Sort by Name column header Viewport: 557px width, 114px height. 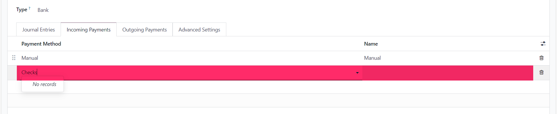tap(371, 44)
